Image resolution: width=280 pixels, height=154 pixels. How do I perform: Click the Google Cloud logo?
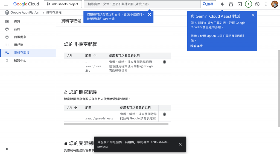click(x=26, y=4)
